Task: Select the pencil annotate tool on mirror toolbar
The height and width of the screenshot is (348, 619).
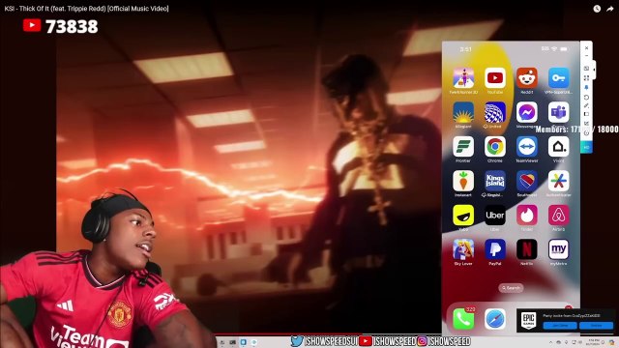Action: [586, 105]
